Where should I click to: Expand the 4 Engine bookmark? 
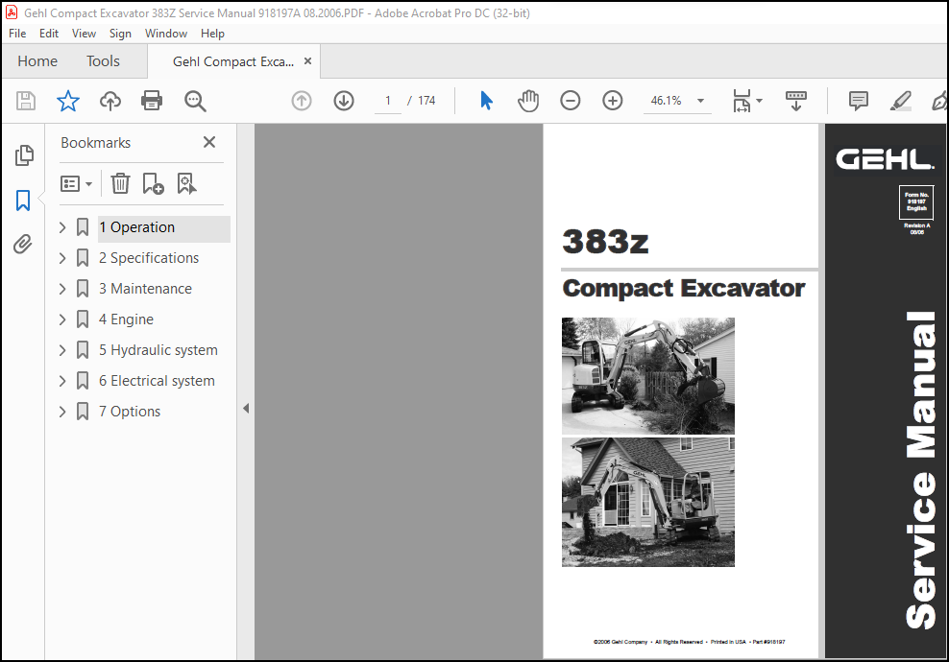62,319
